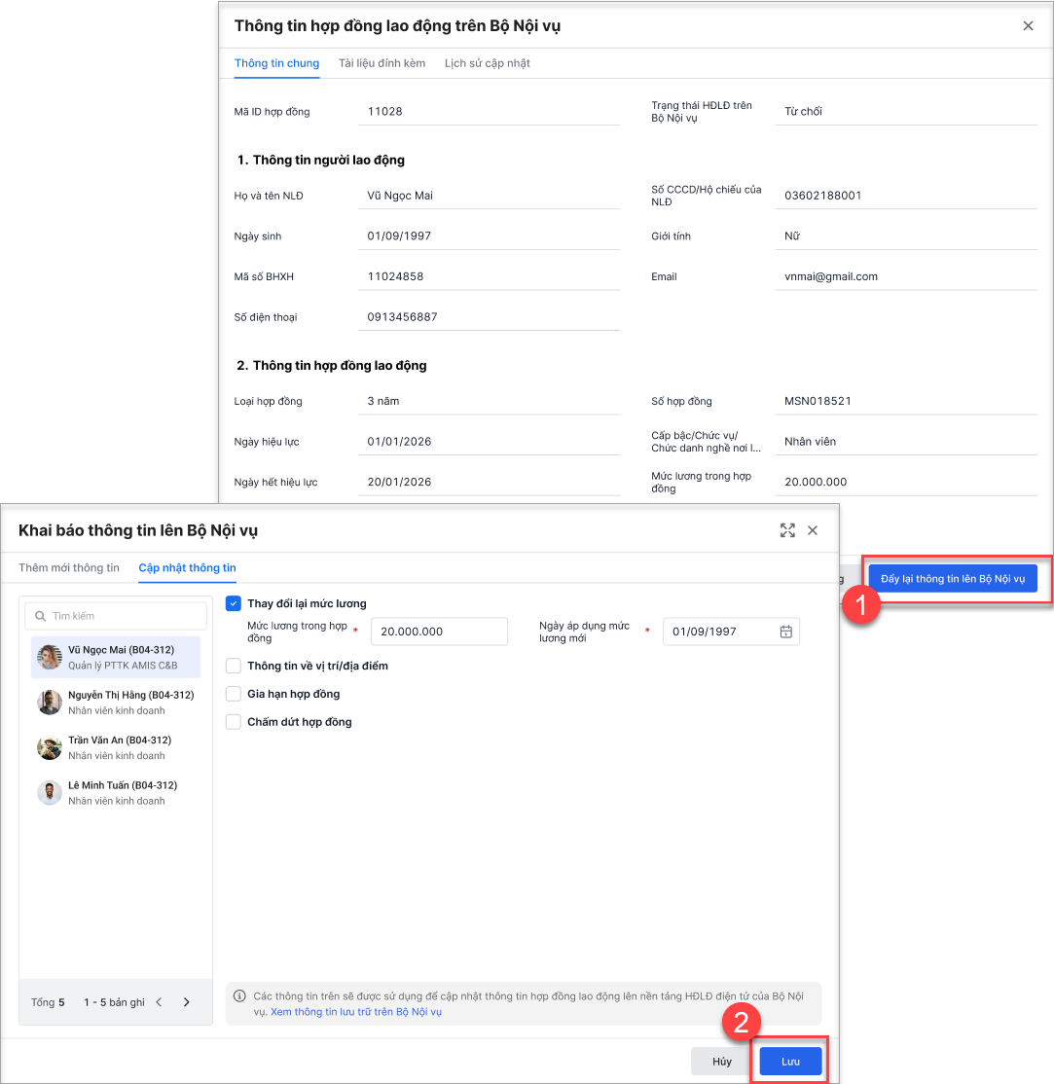Viewport: 1054px width, 1084px height.
Task: Click BHXH code 11024858
Action: pyautogui.click(x=395, y=276)
